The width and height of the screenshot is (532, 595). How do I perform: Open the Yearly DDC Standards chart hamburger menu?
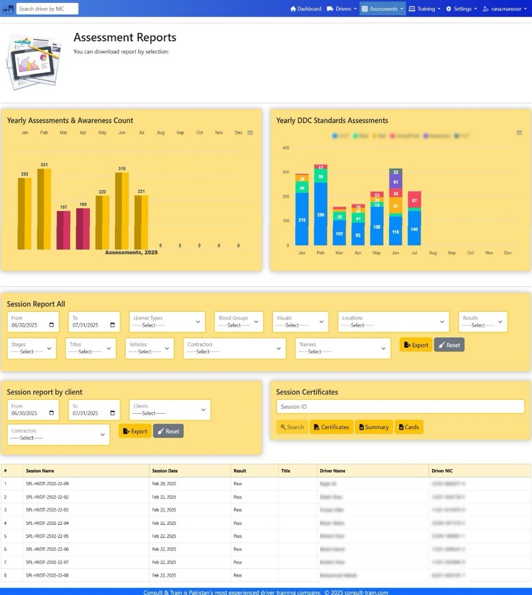[519, 133]
